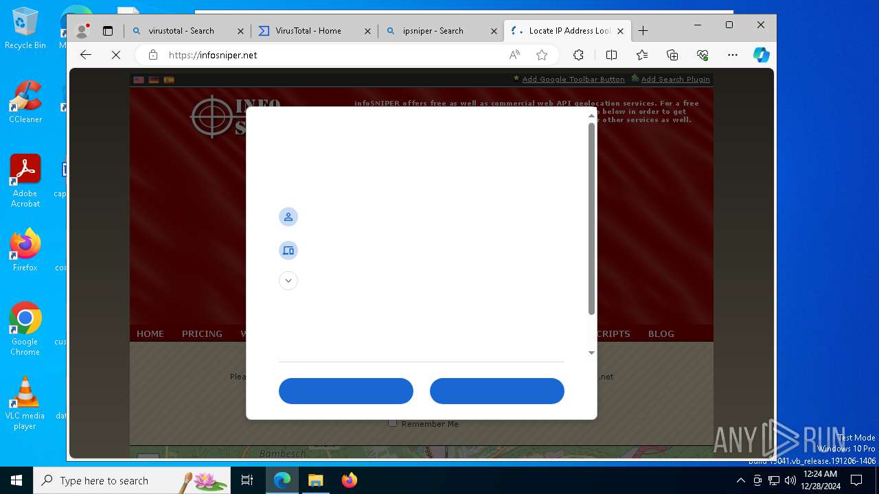Open the taskbar clock showing 12:24 AM
This screenshot has width=879, height=494.
click(821, 480)
